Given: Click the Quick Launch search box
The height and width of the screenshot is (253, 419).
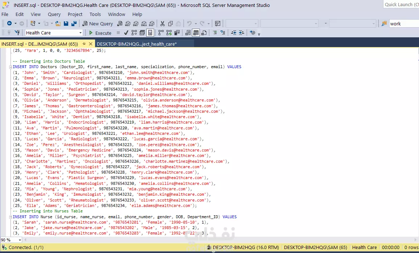Looking at the screenshot, I should (x=401, y=5).
